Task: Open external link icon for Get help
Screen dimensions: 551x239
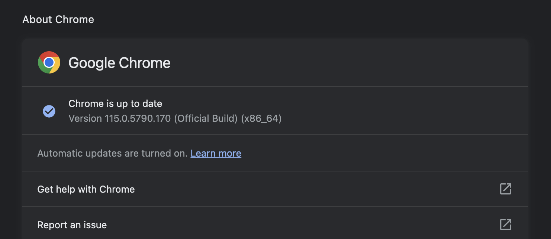Action: pyautogui.click(x=505, y=189)
